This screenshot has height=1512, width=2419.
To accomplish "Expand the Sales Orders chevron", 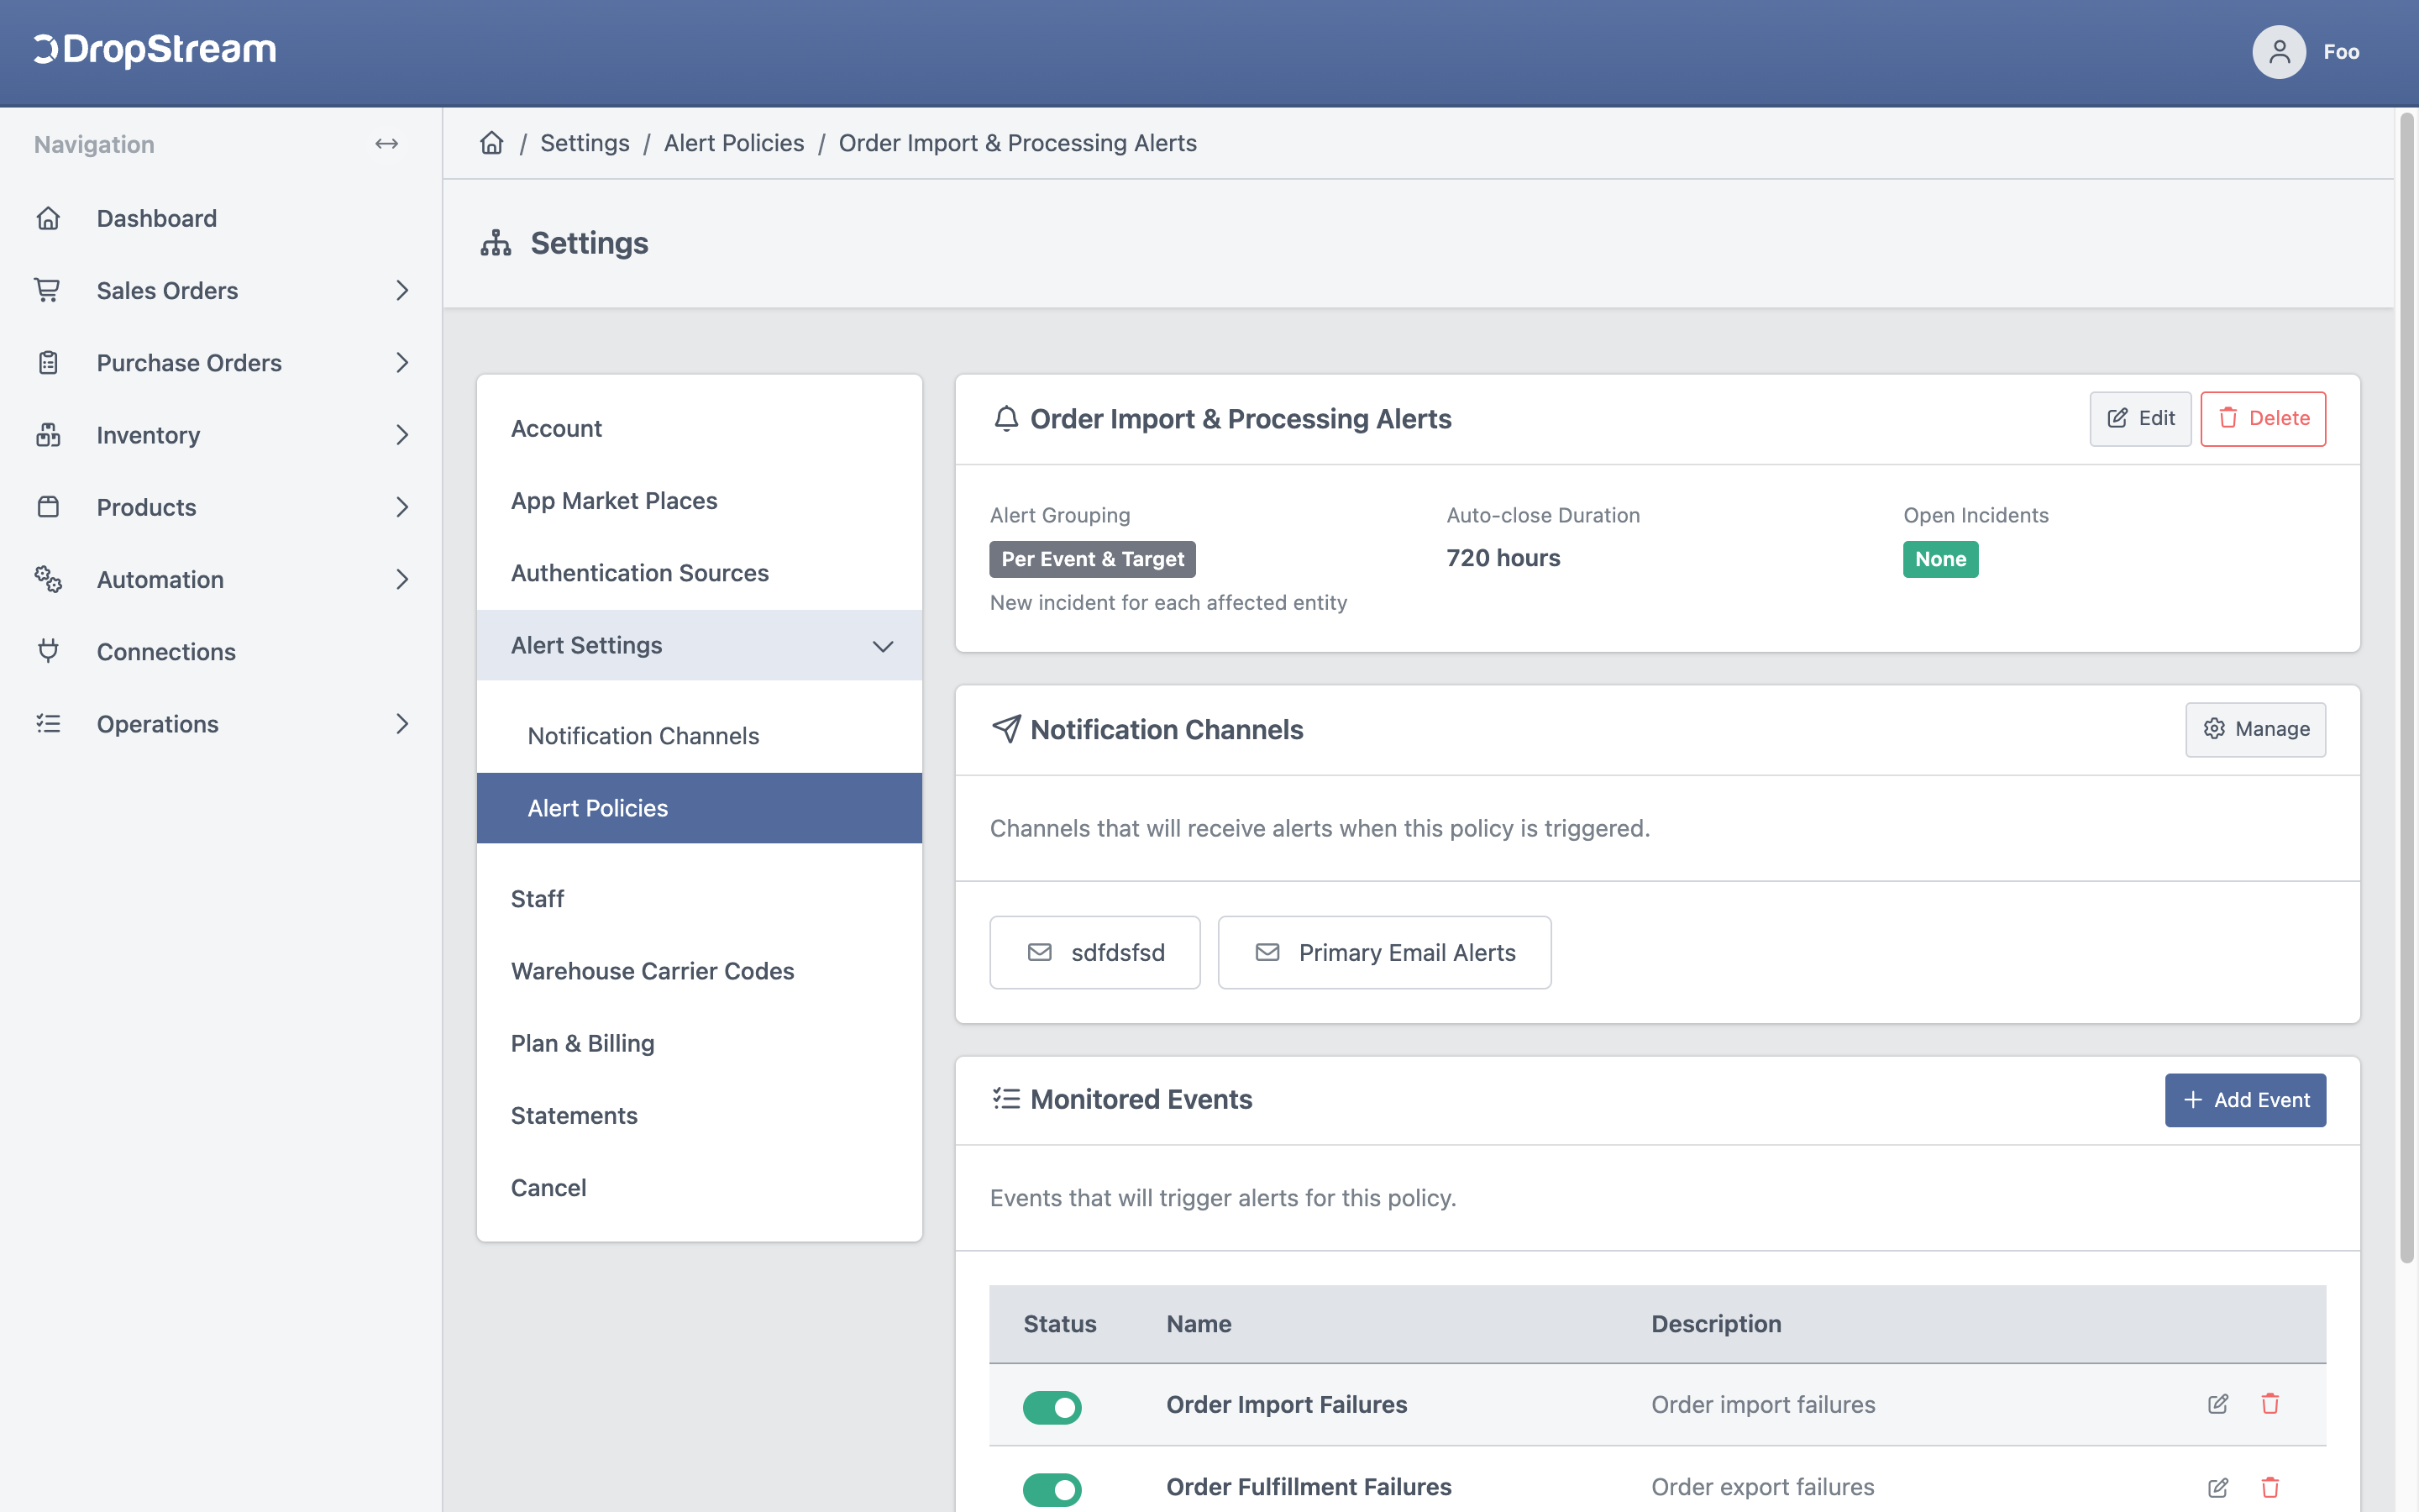I will point(401,290).
